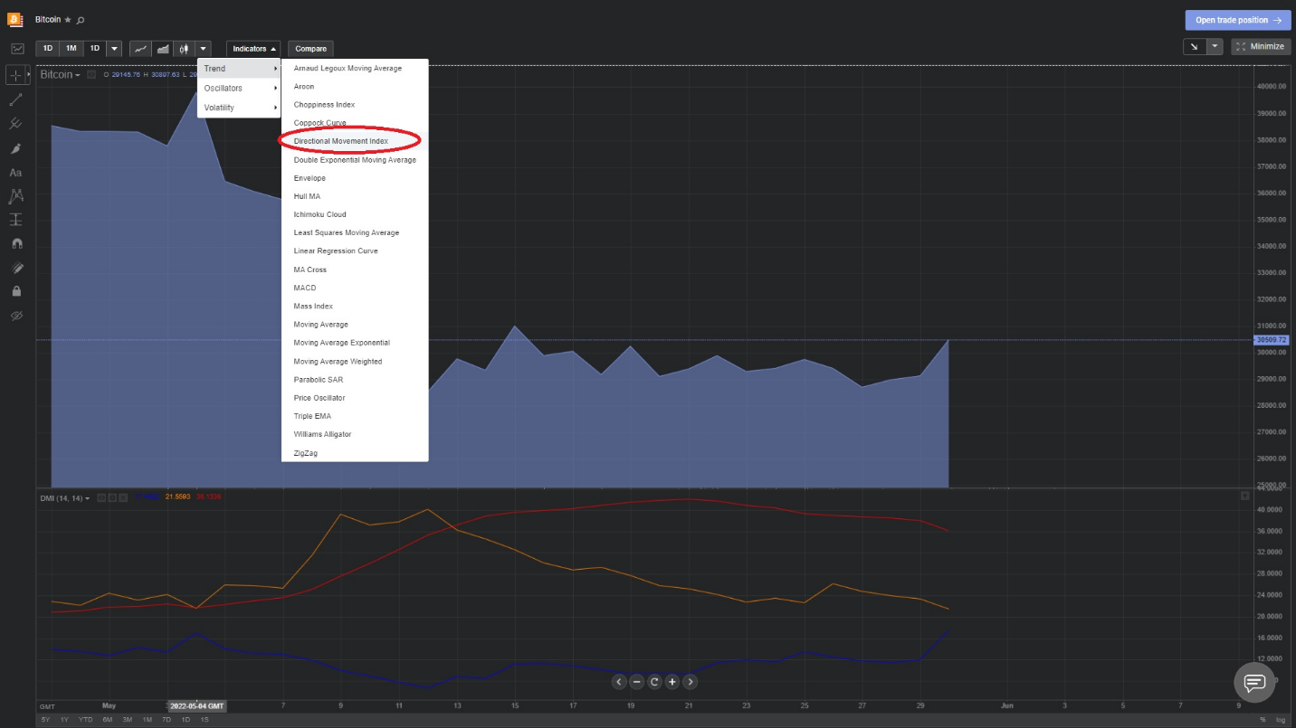The image size is (1296, 728).
Task: Zoom in on chart with plus icon
Action: 672,682
